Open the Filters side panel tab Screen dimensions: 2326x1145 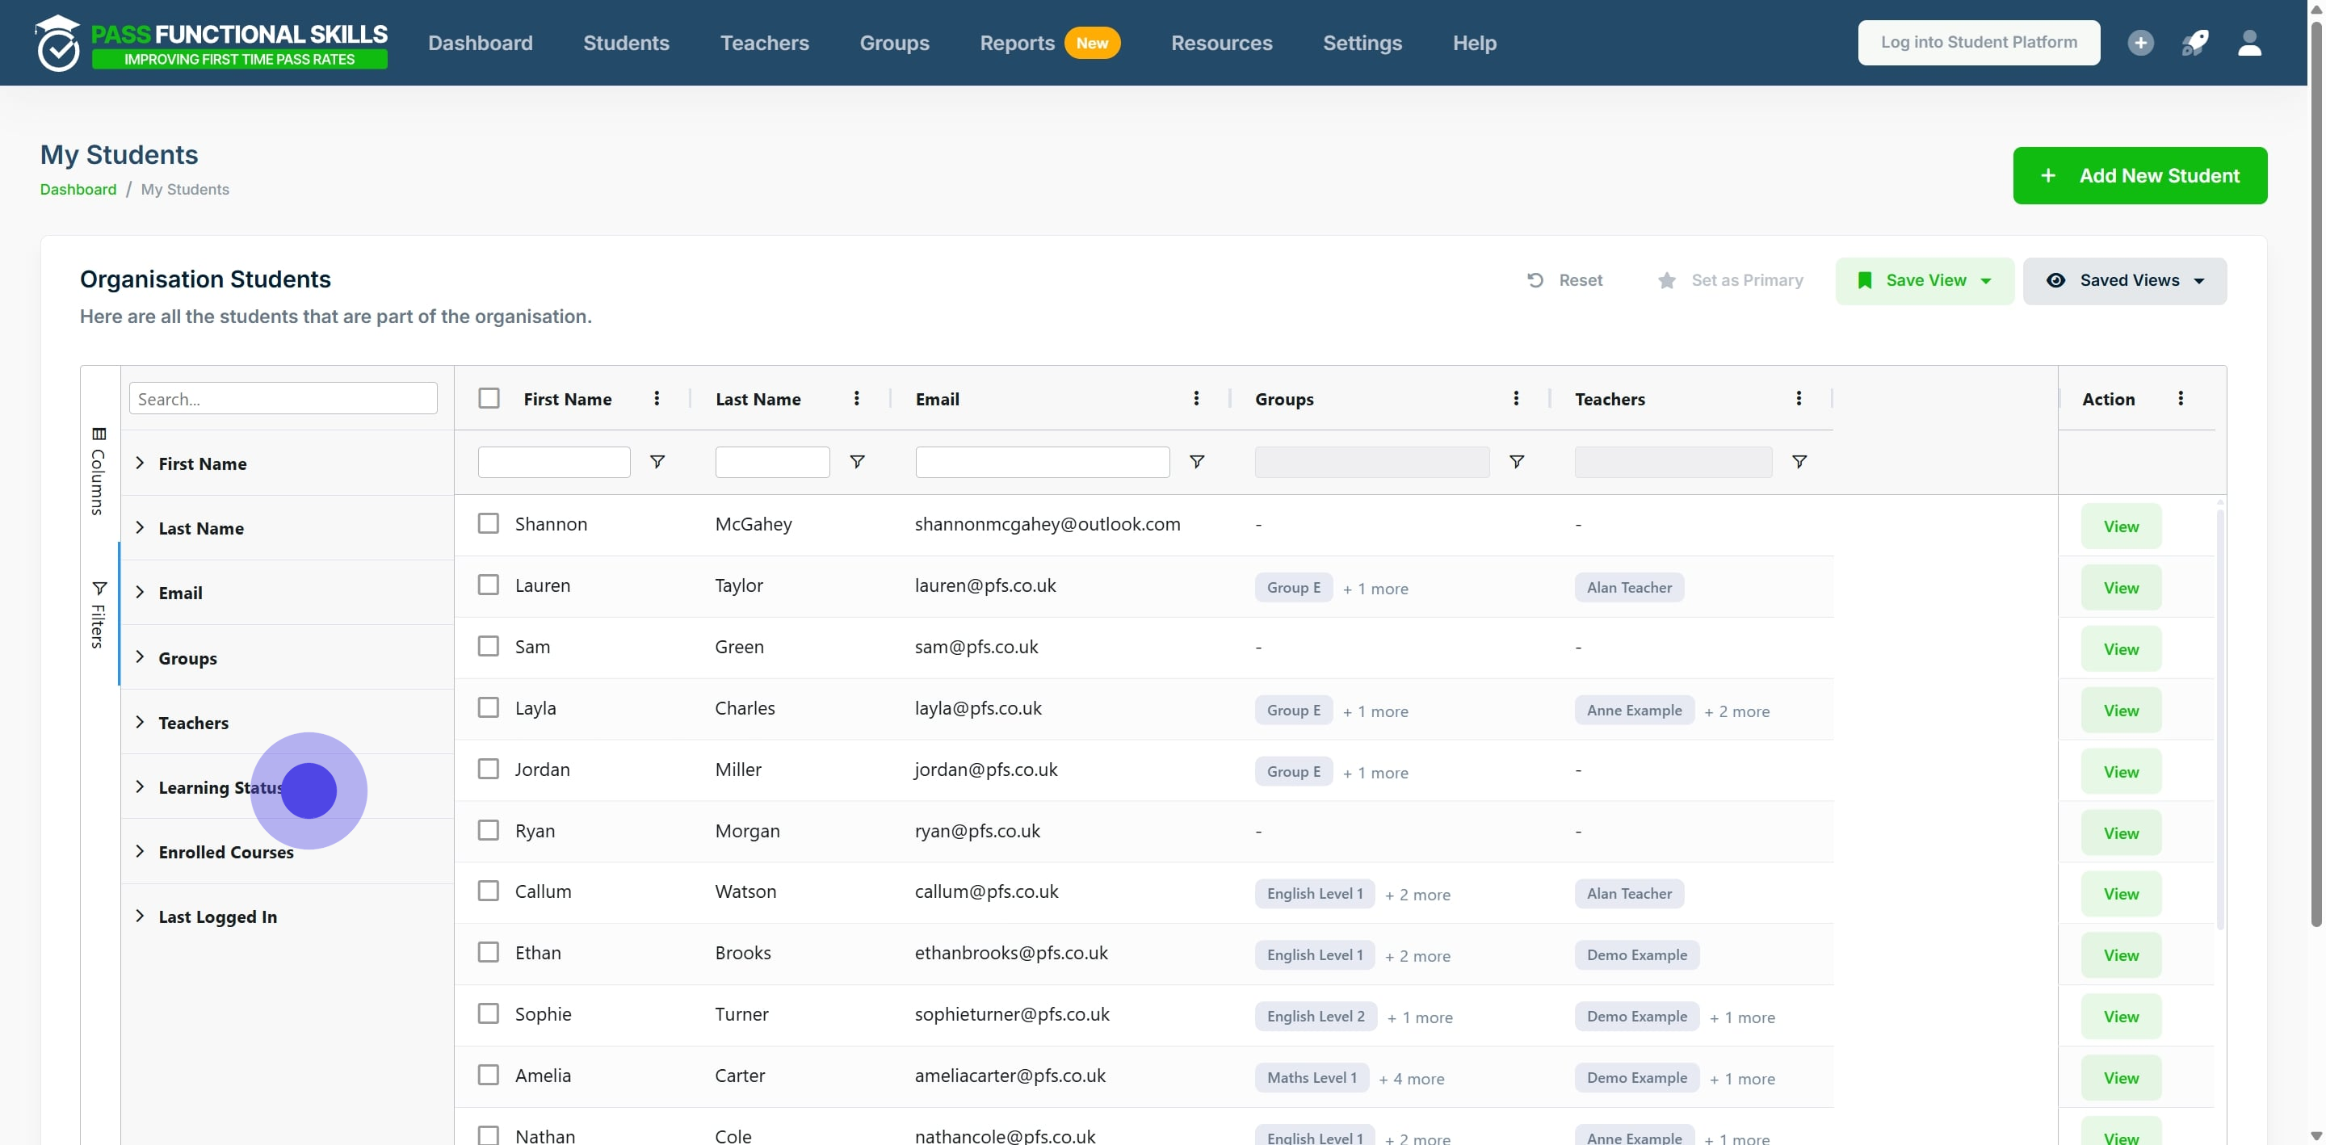click(99, 615)
